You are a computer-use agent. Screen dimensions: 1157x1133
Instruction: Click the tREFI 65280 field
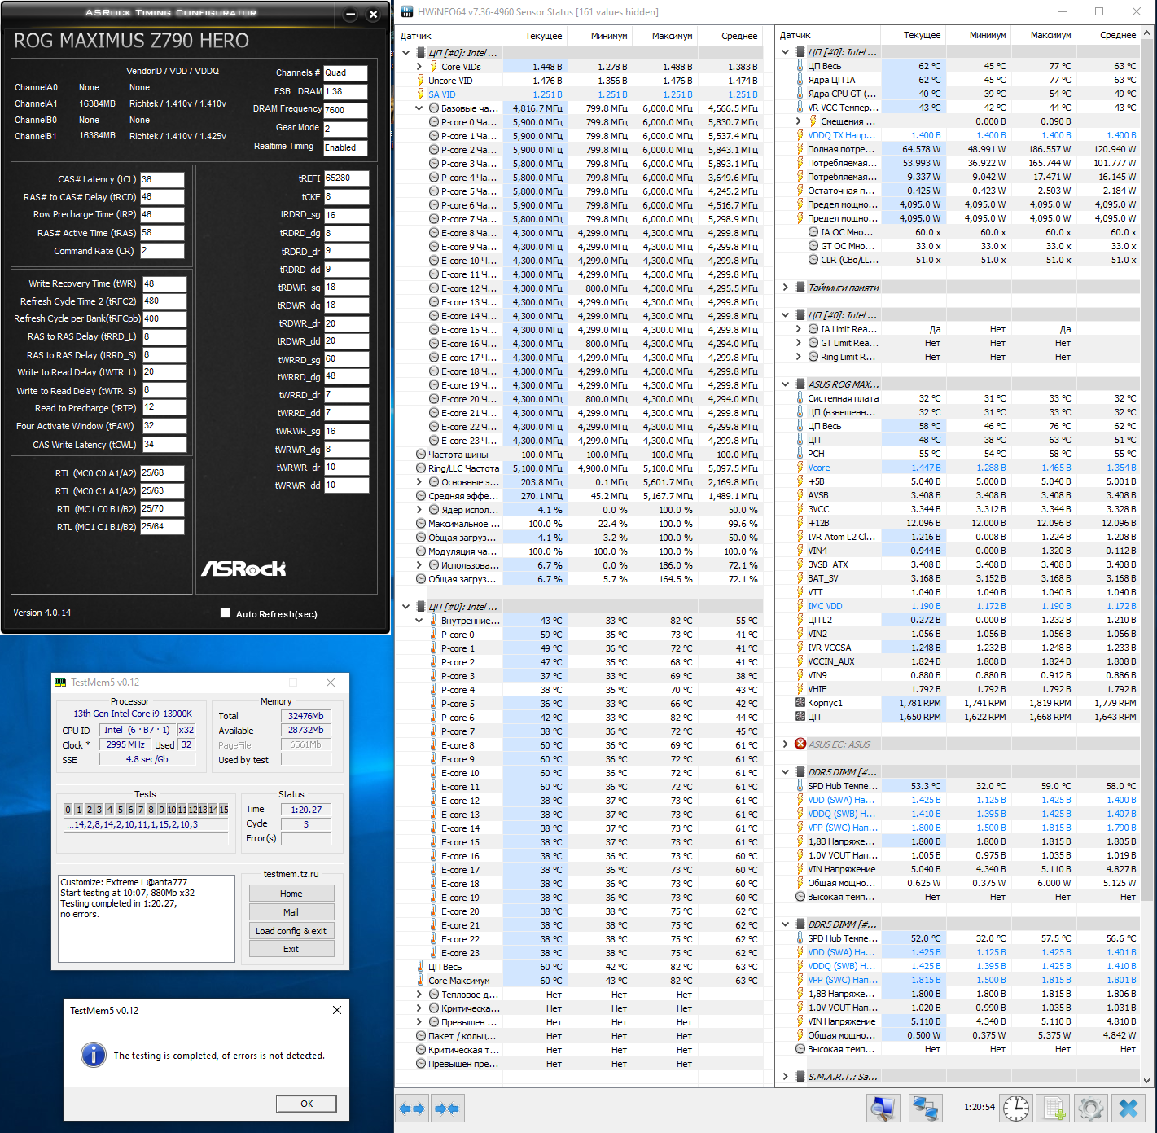[347, 178]
